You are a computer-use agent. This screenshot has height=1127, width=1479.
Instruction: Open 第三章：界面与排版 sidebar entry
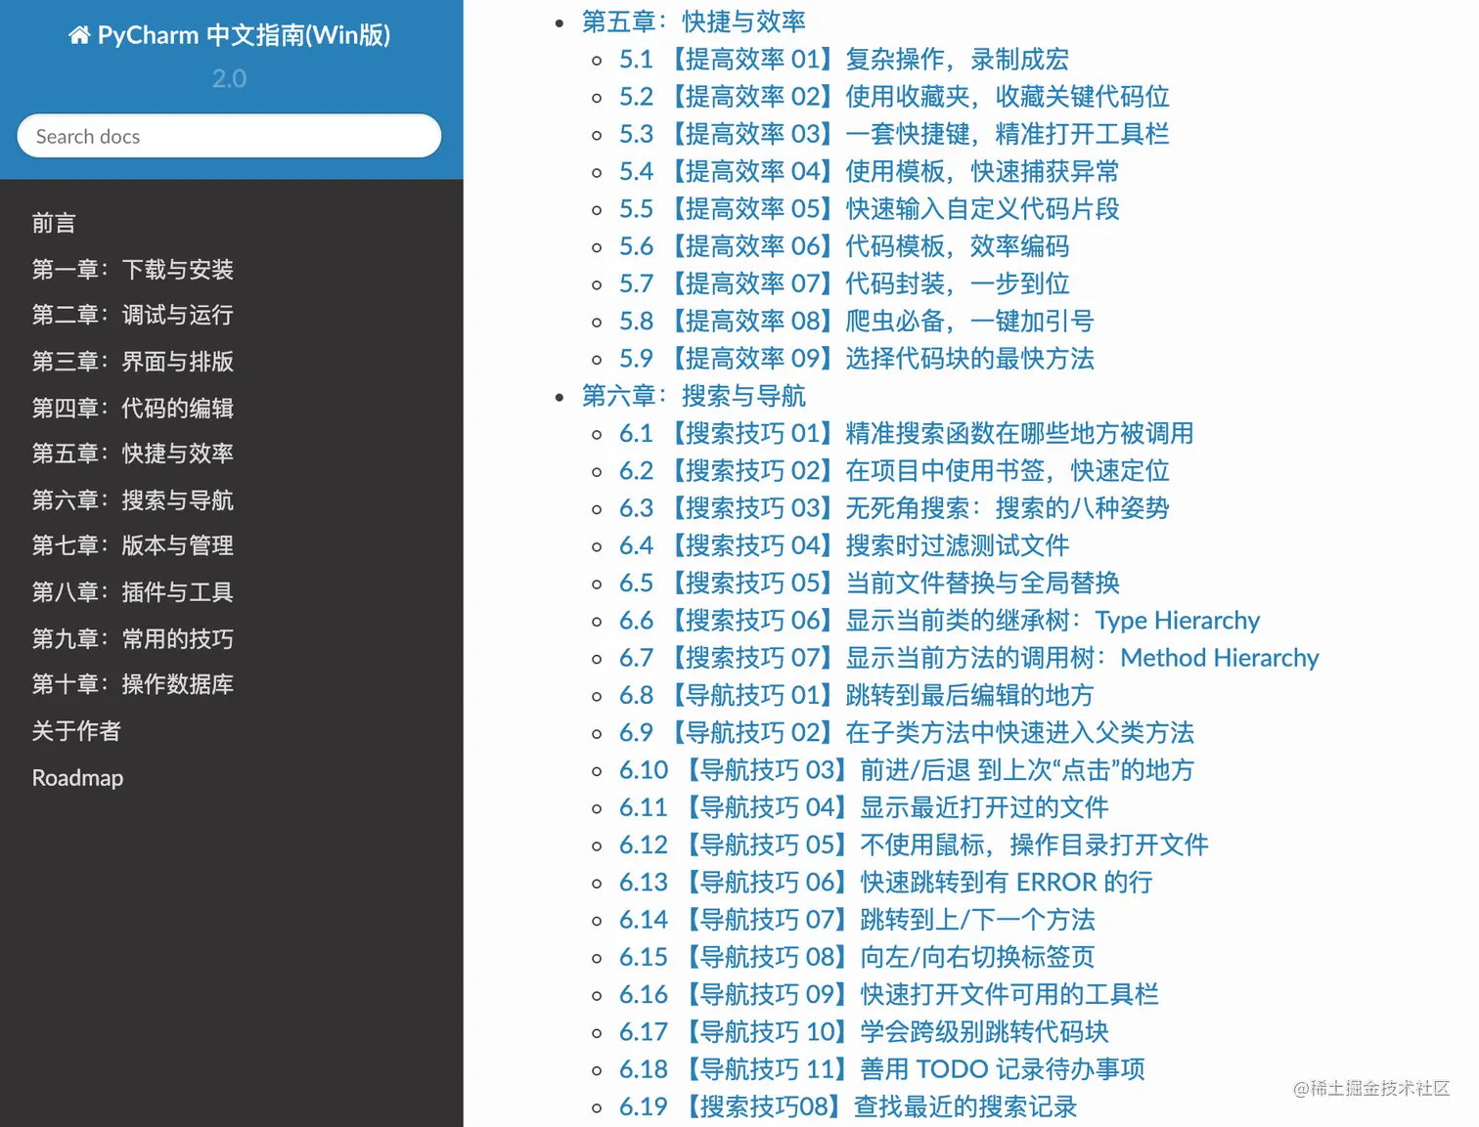point(133,361)
